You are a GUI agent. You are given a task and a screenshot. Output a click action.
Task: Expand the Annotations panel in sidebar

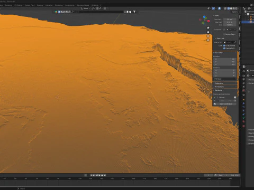coord(225,87)
